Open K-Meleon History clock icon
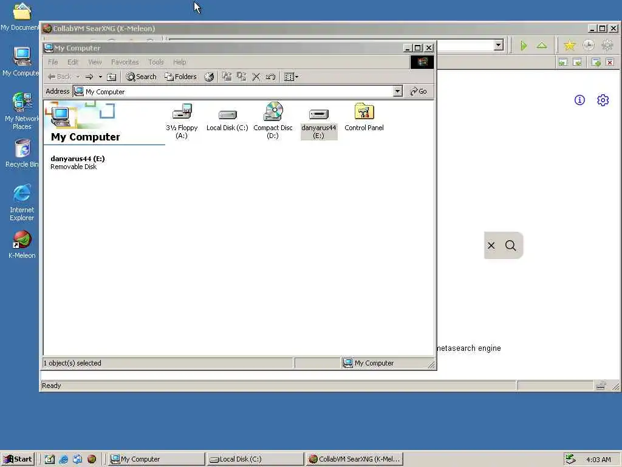 click(x=589, y=46)
